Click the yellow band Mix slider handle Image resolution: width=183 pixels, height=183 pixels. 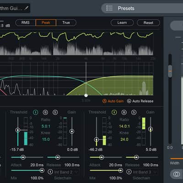coord(121,170)
